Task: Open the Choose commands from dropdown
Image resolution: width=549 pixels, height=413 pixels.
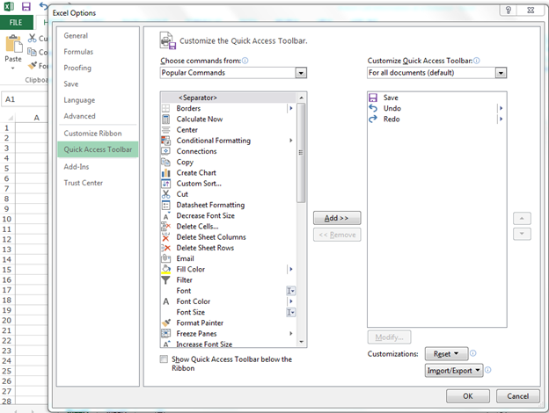Action: [301, 73]
